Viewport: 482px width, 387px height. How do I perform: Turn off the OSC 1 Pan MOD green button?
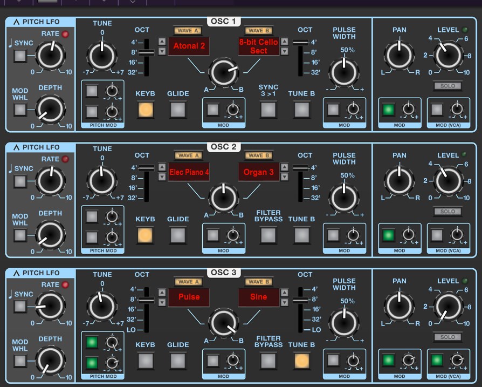point(386,110)
